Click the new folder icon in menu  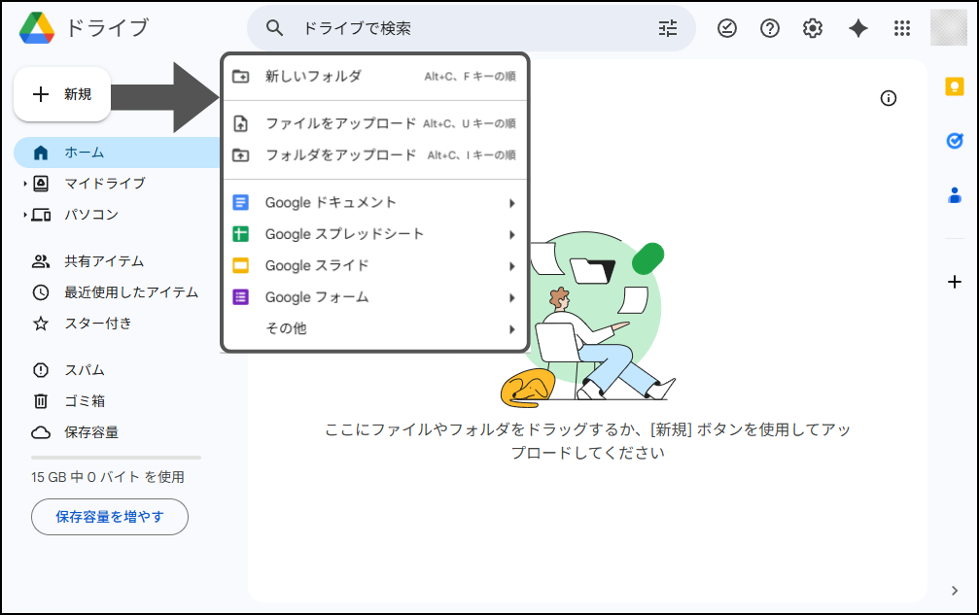point(240,77)
